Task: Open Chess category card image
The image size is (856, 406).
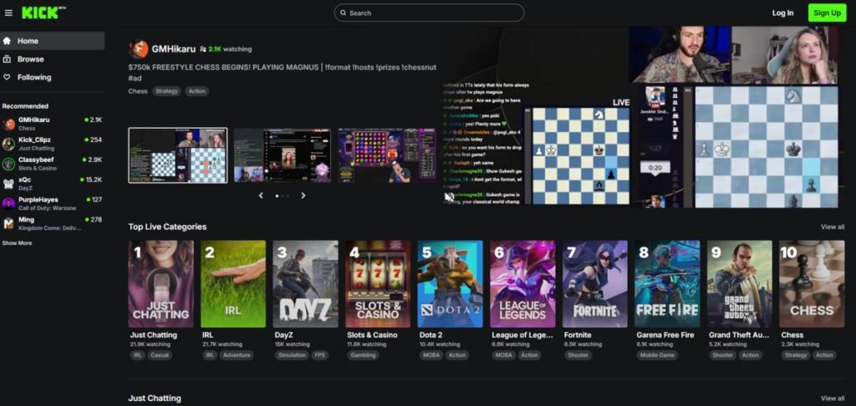Action: [x=812, y=284]
